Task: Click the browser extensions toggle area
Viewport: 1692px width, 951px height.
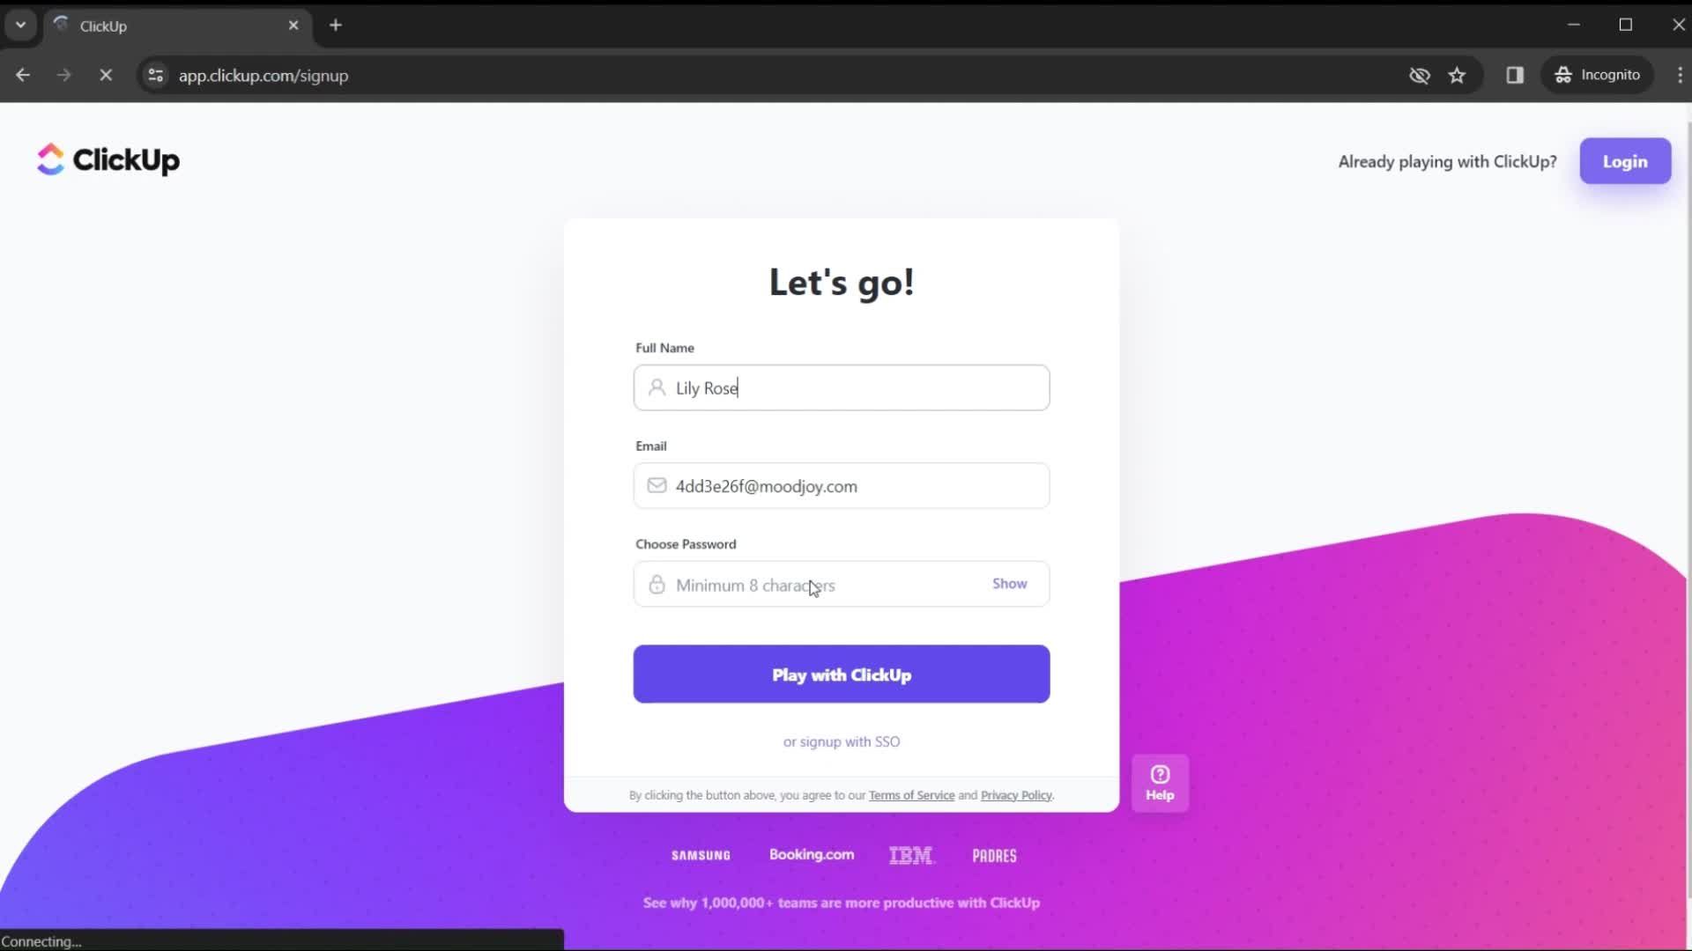Action: point(1514,74)
